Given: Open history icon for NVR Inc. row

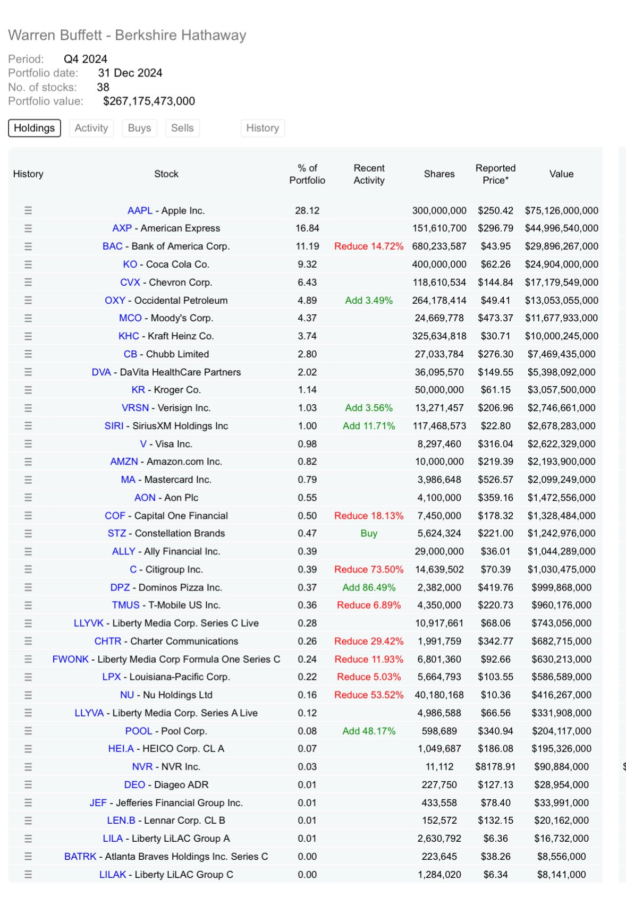Looking at the screenshot, I should [28, 767].
